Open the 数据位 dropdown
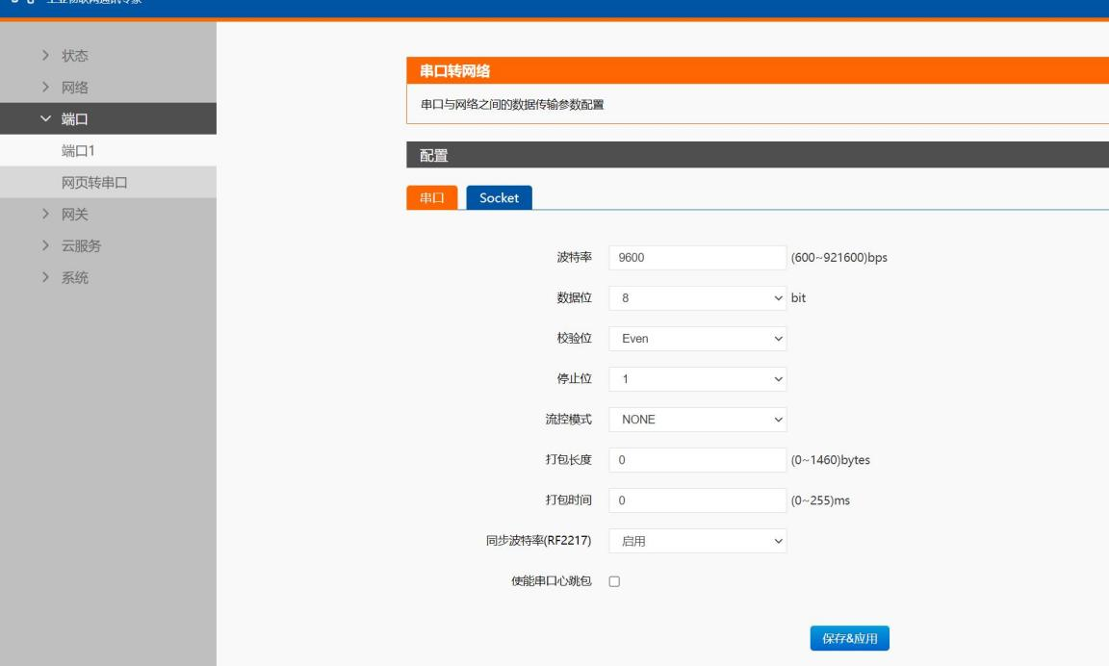The width and height of the screenshot is (1109, 666). point(697,298)
